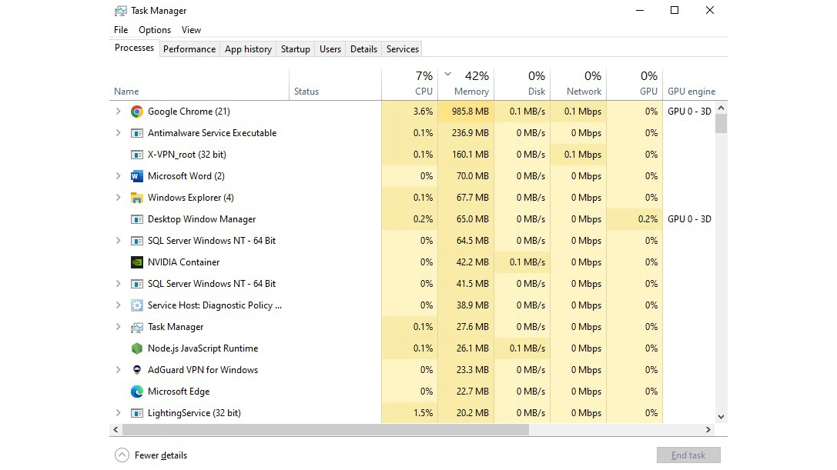Expand the Google Chrome process group
837x470 pixels.
[x=118, y=112]
